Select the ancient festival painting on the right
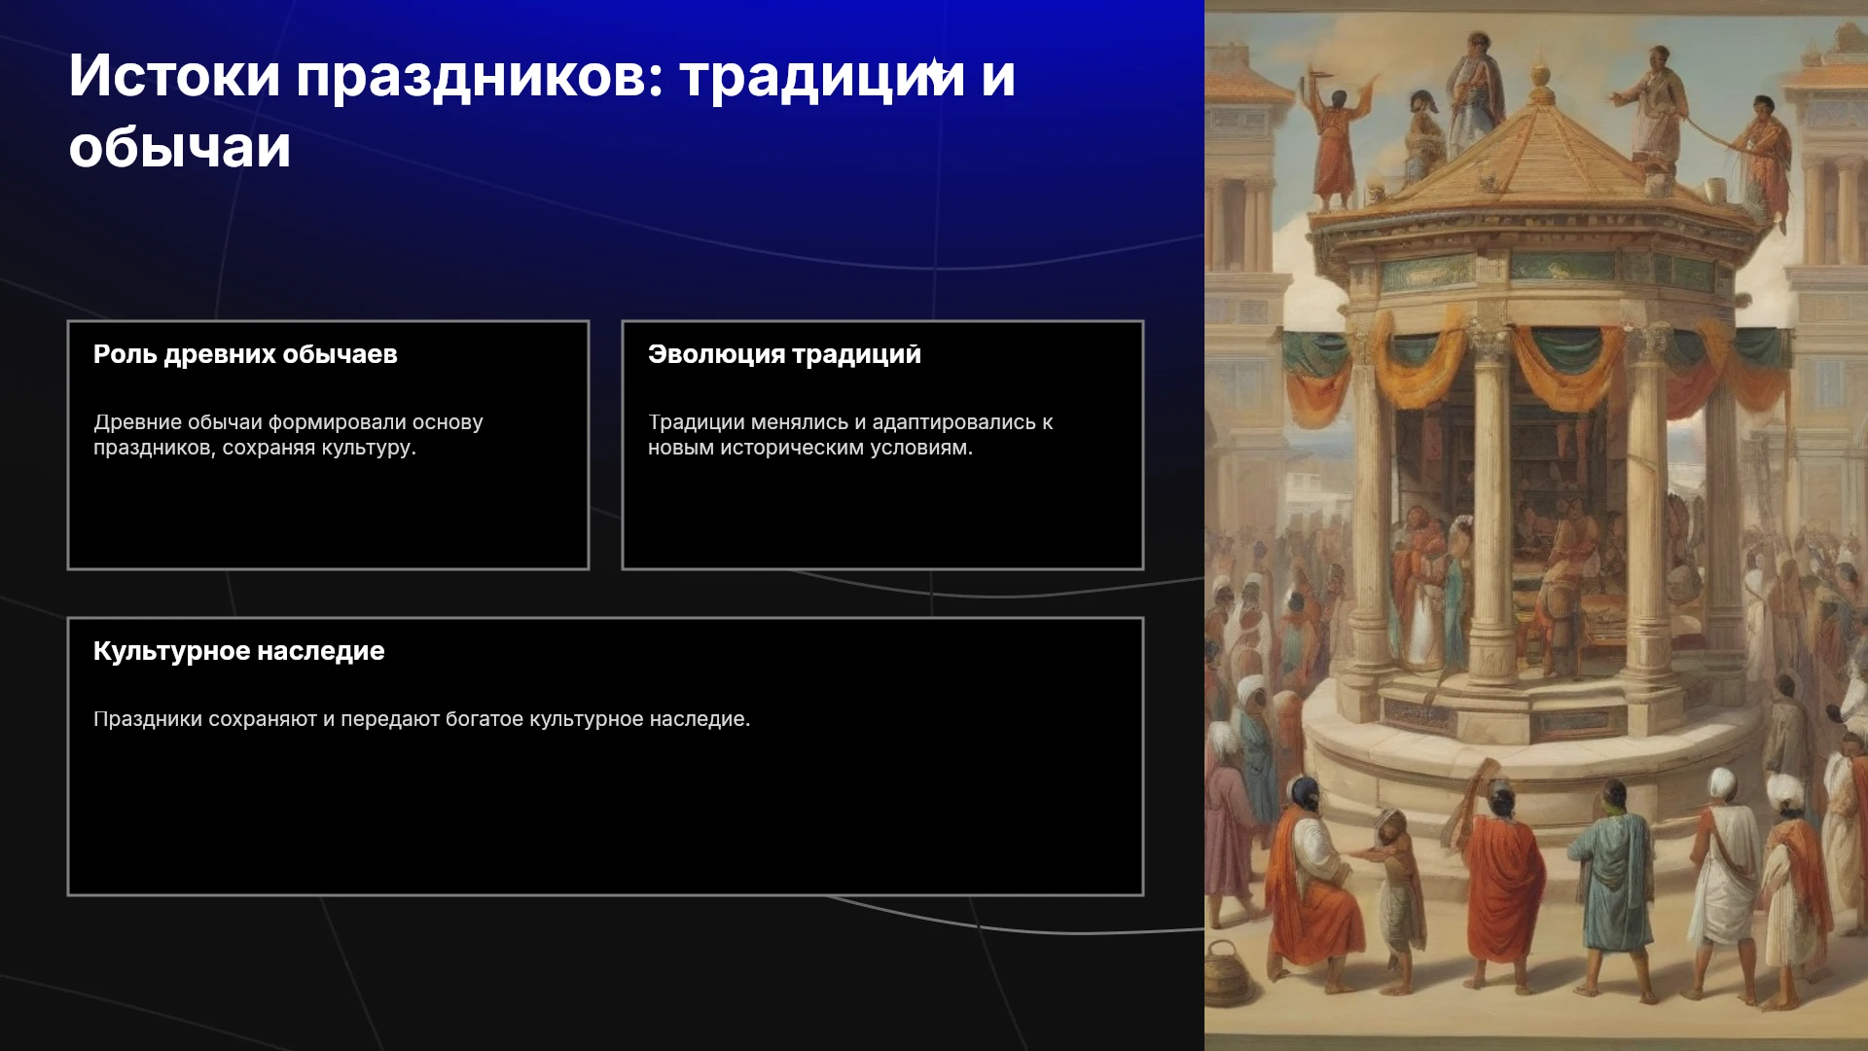1868x1051 pixels. (x=1536, y=525)
